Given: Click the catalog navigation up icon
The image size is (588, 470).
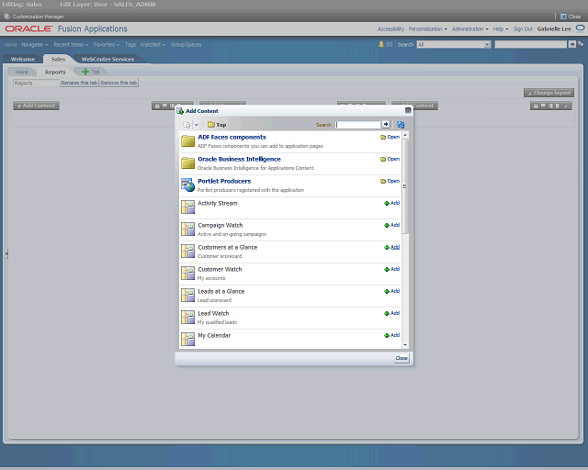Looking at the screenshot, I should 187,125.
